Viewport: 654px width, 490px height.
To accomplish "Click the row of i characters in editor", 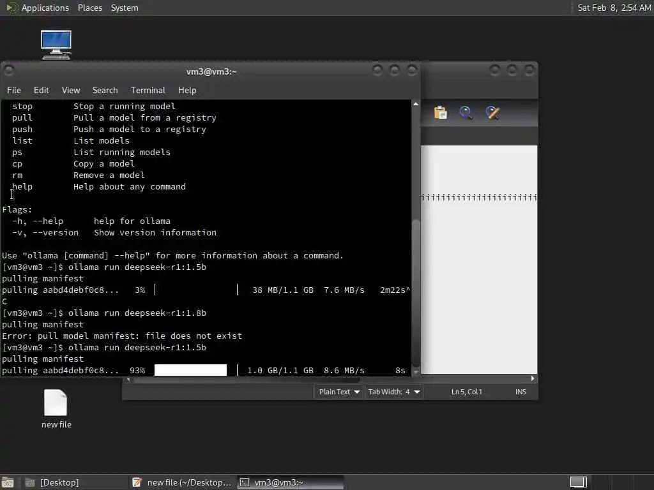I will (x=479, y=197).
